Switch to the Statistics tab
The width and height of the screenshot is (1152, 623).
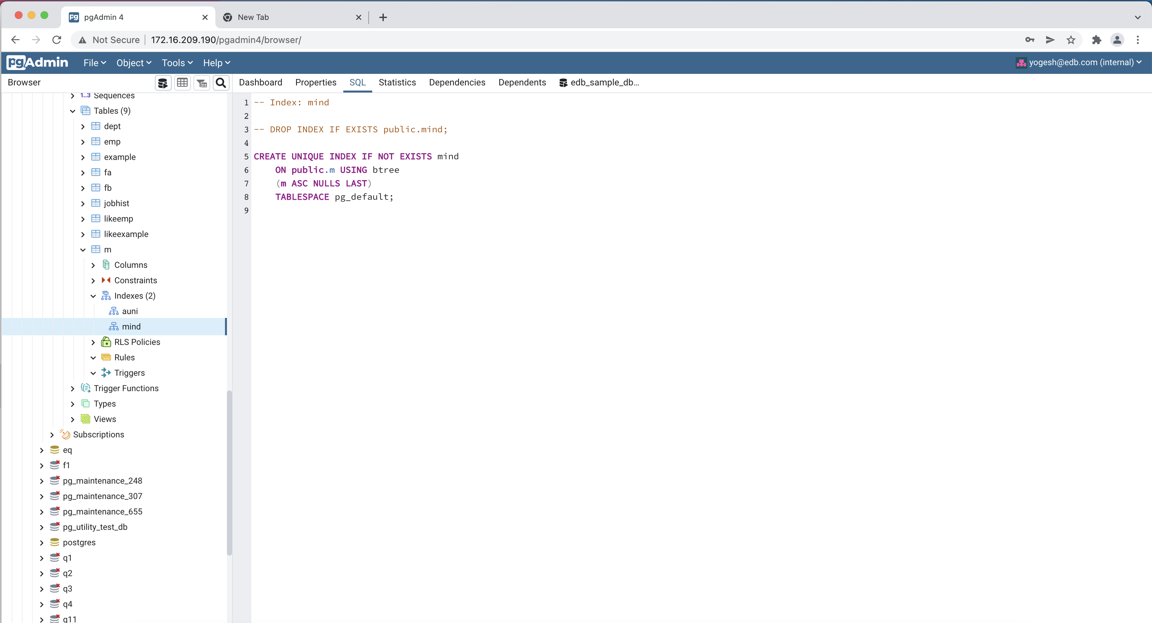[x=397, y=82]
